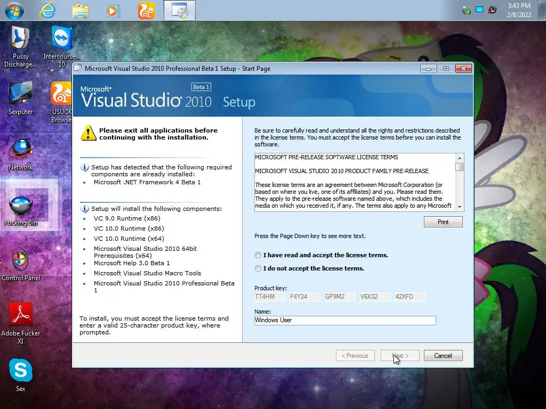546x409 pixels.
Task: Click product key box '42XFD'
Action: coord(410,297)
